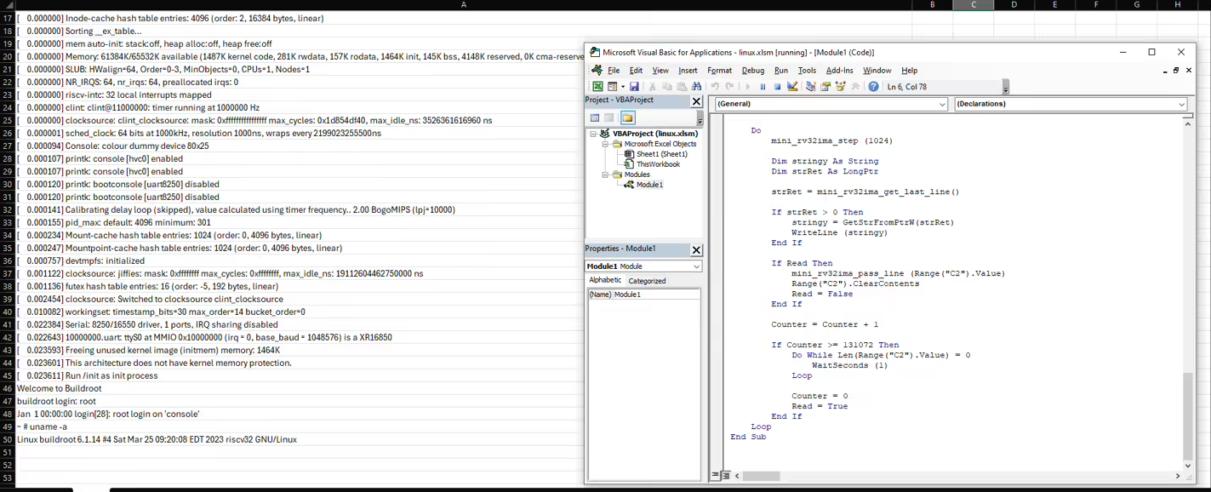
Task: Close the Project - VBAProject pane
Action: click(696, 100)
